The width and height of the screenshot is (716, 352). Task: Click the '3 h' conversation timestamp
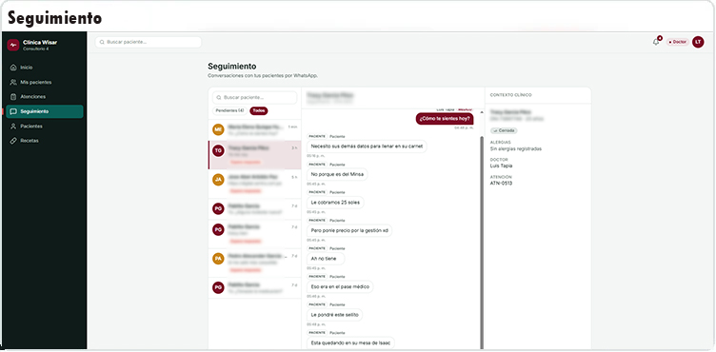pyautogui.click(x=294, y=147)
